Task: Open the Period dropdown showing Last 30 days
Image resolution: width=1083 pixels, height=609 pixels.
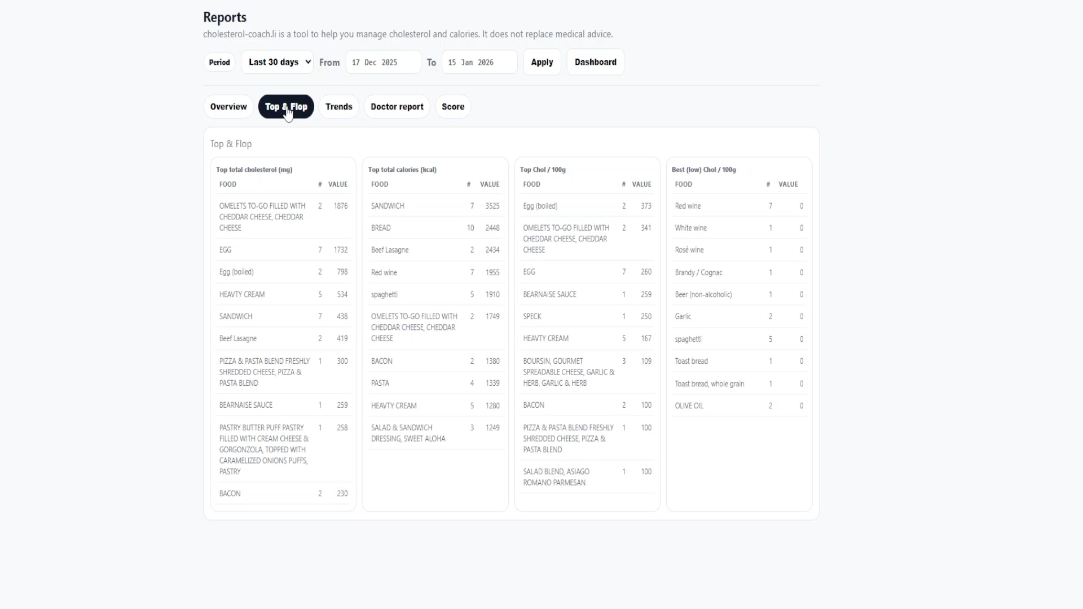Action: tap(277, 62)
